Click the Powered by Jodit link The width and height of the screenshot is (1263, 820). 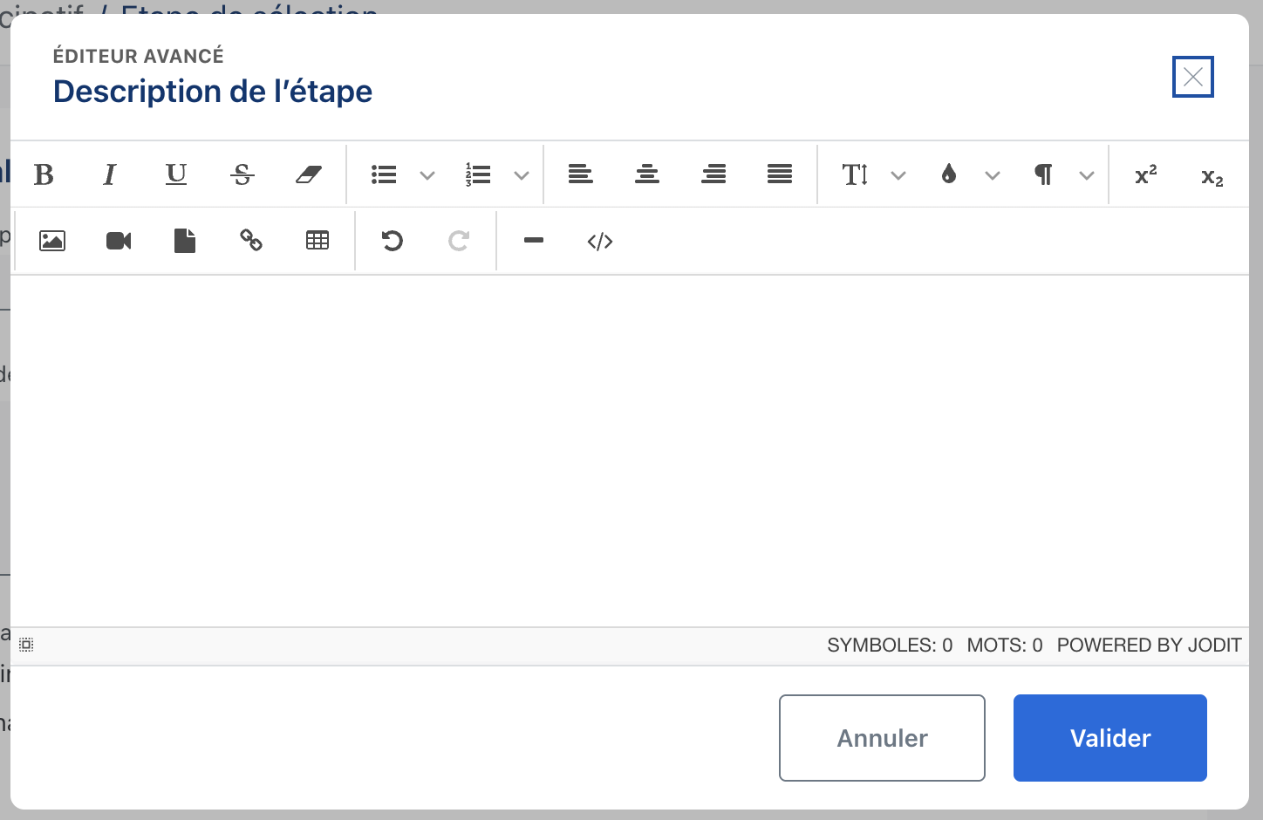click(x=1149, y=646)
